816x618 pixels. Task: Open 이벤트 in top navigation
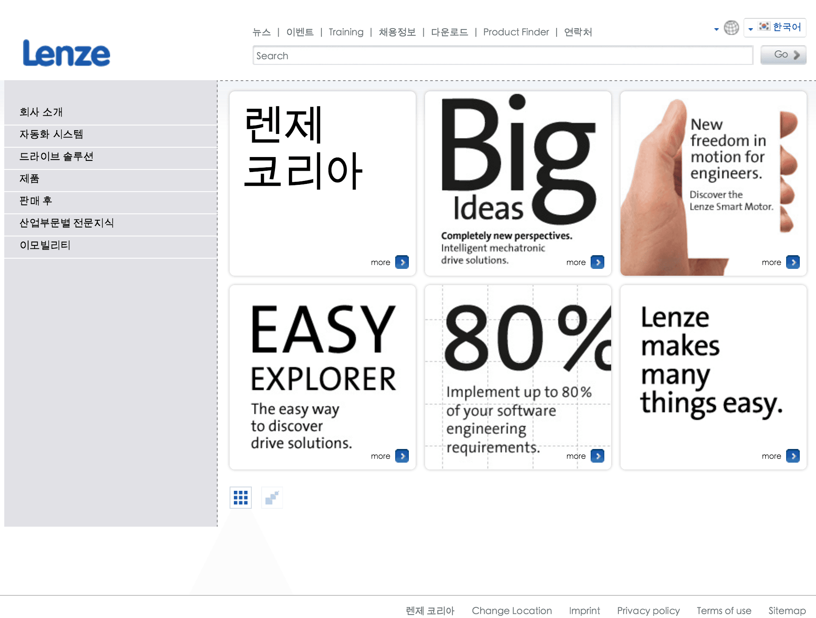click(300, 32)
